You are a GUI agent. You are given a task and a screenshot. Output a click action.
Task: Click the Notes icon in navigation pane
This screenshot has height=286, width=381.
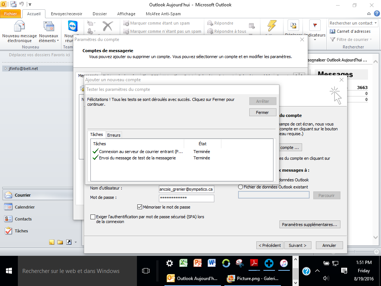(x=52, y=242)
